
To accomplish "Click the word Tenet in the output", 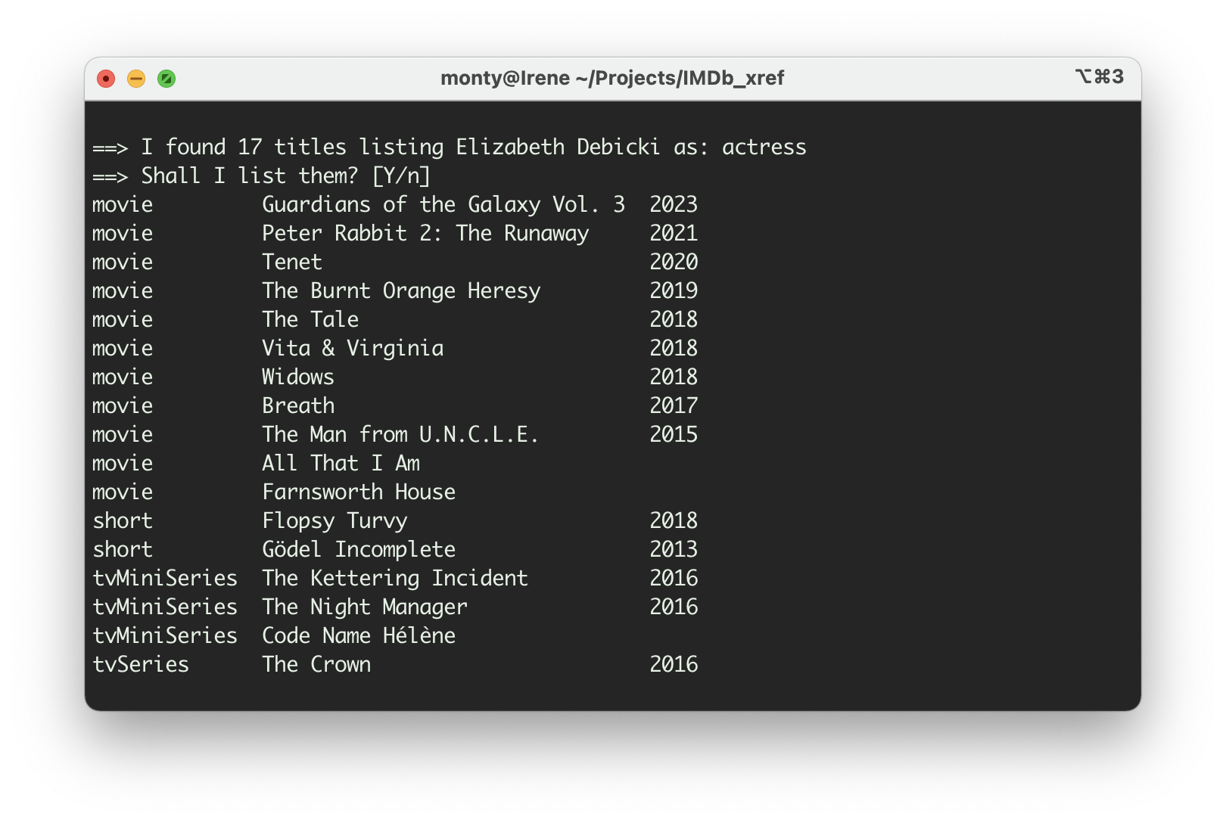I will (292, 262).
